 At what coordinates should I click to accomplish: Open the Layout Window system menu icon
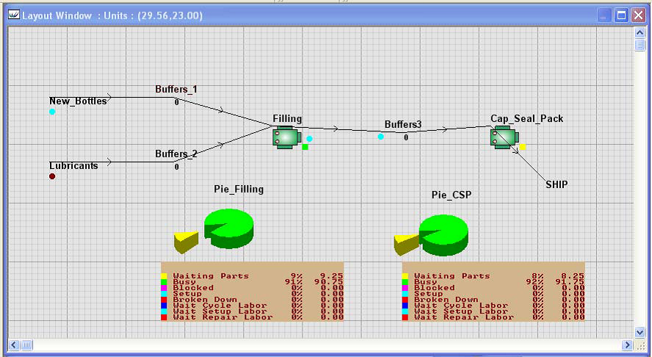13,15
